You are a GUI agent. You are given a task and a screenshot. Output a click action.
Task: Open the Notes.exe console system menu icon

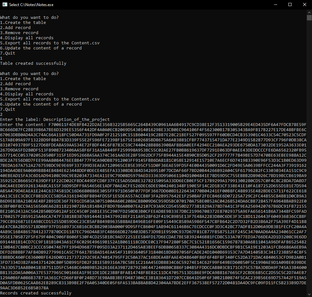[5, 4]
